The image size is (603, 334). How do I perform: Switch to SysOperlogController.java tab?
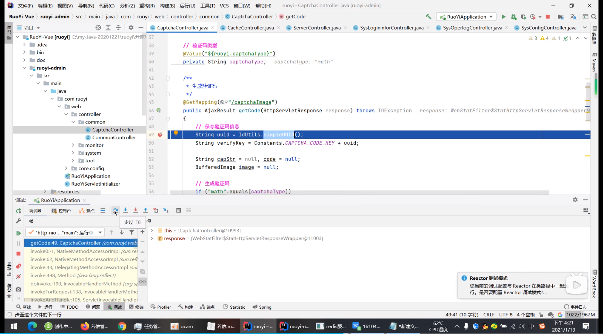pos(472,27)
